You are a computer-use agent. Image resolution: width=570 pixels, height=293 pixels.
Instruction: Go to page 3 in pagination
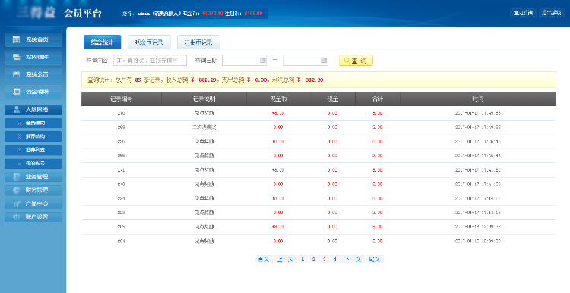325,260
